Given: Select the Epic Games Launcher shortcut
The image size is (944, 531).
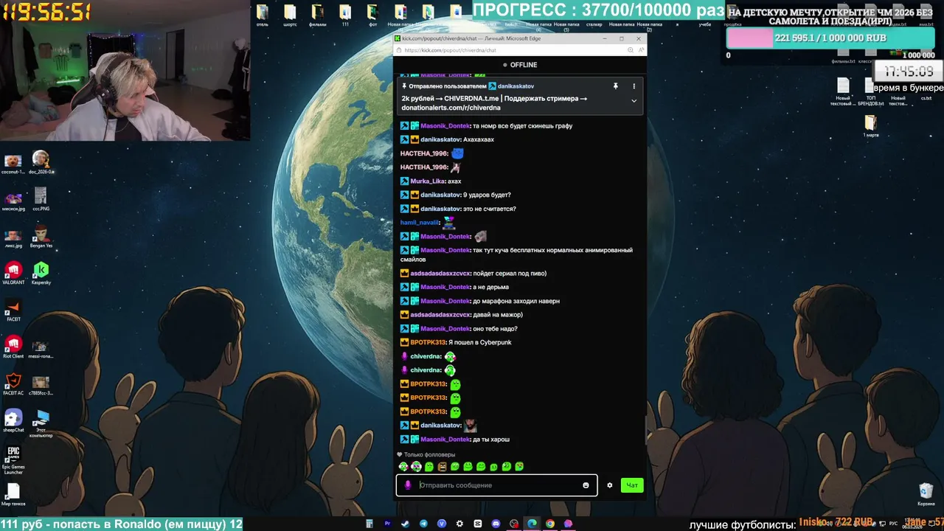Looking at the screenshot, I should pos(13,460).
